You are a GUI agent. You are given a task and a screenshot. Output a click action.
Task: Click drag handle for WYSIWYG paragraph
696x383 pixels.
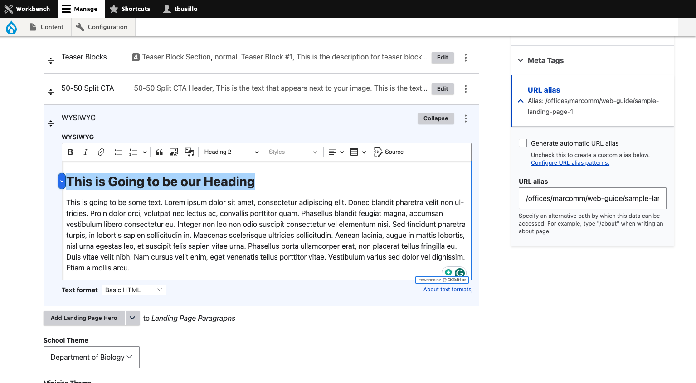coord(51,123)
